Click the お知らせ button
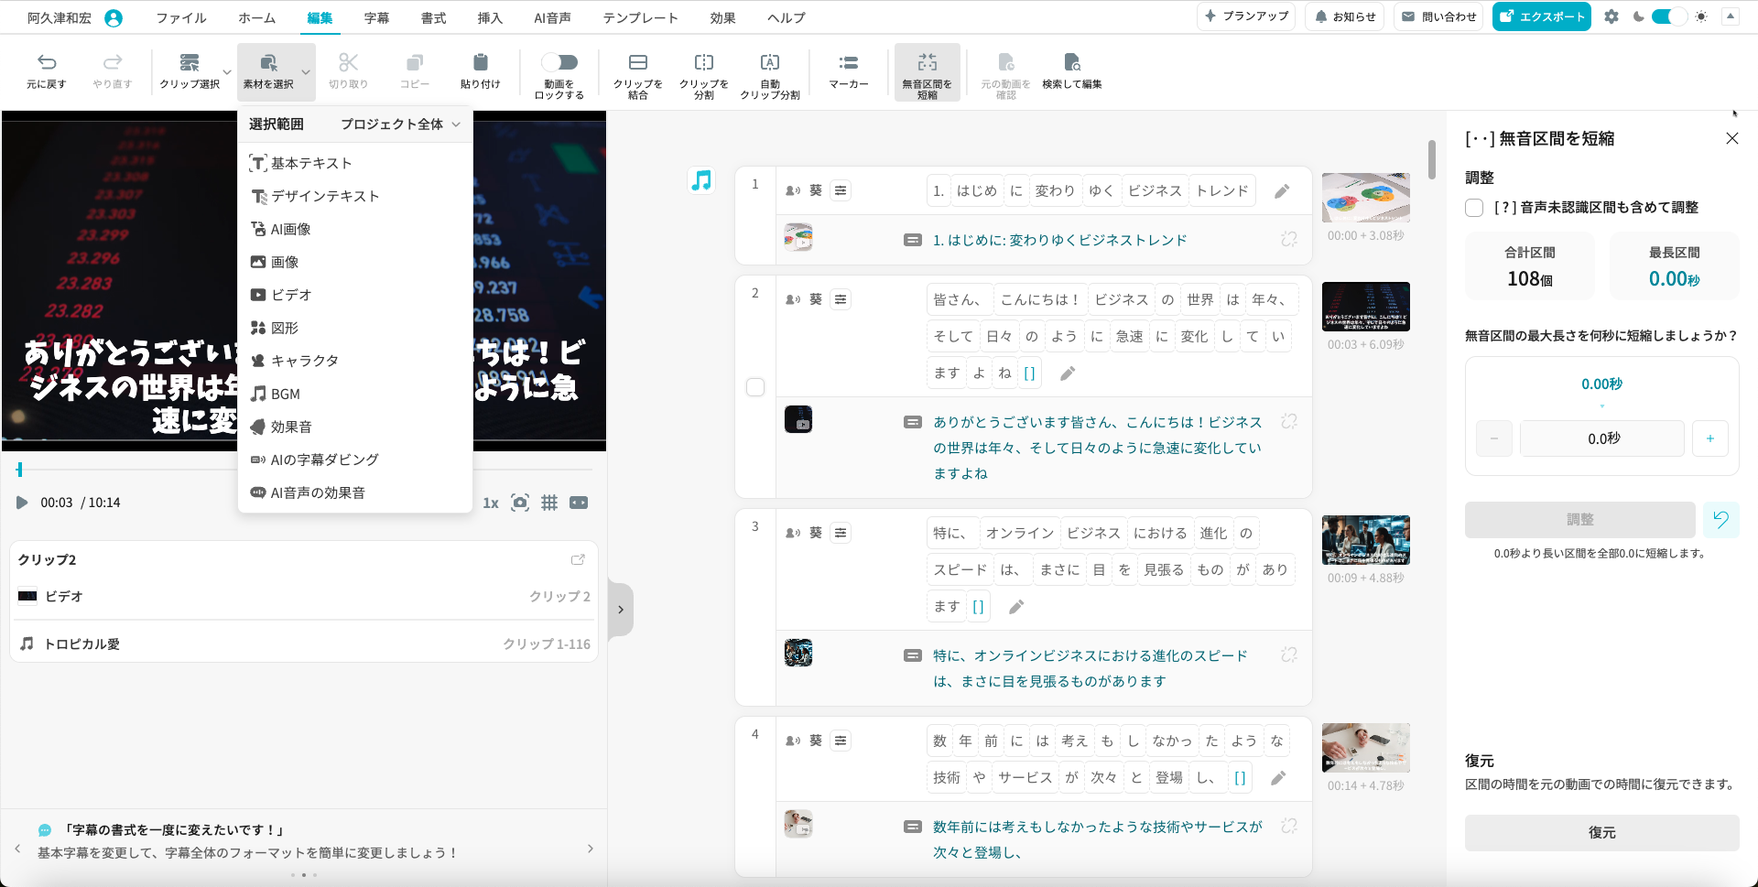Screen dimensions: 1758x887 1345,16
